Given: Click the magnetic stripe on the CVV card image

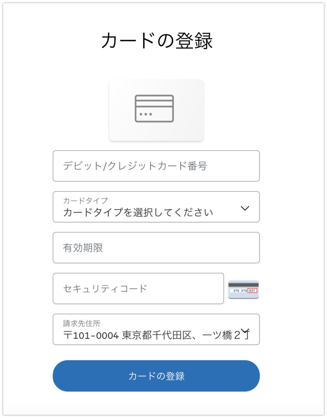Looking at the screenshot, I should 243,285.
